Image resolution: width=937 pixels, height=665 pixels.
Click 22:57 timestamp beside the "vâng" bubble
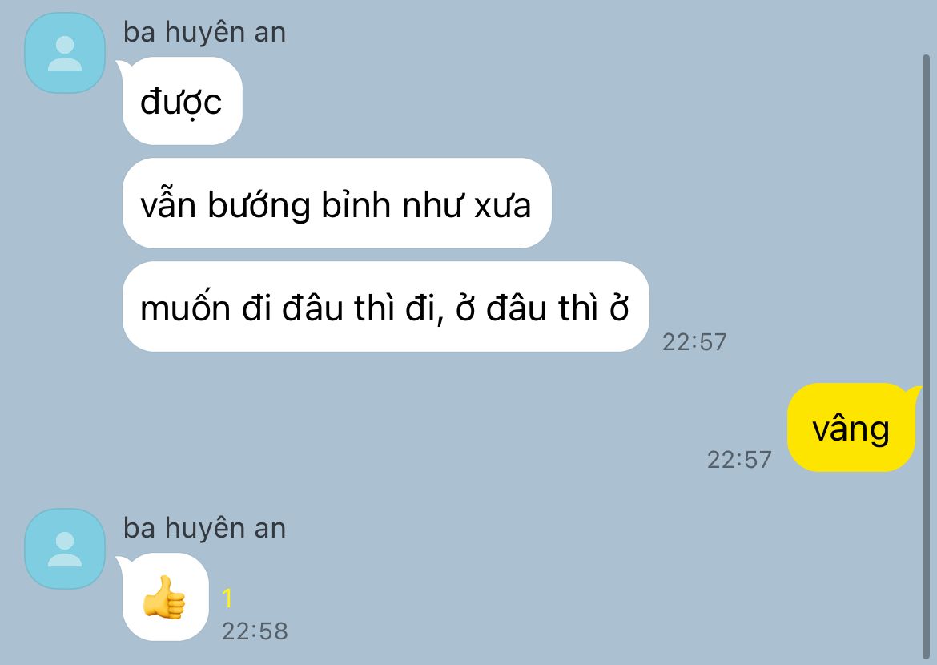tap(739, 459)
